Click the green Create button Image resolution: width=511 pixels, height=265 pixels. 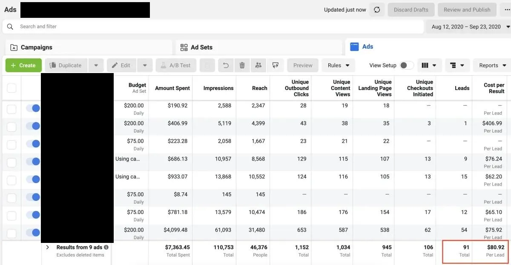tap(23, 65)
